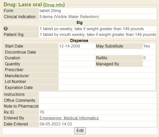Click the empty Discontinue Date field
The width and height of the screenshot is (159, 137).
point(107,52)
